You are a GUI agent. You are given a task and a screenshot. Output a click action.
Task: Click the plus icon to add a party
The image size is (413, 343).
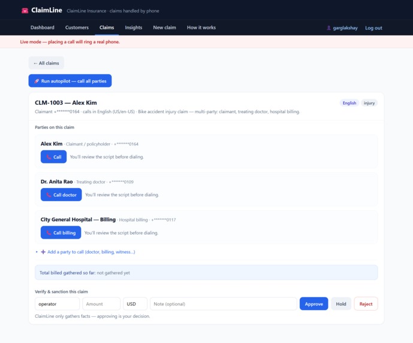[43, 252]
